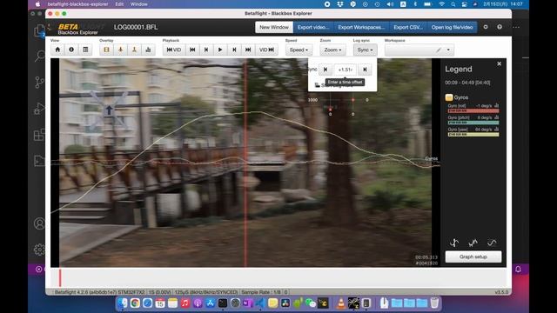Select the Gyro [roll] red swatch
Screen dimensions: 557x313
pos(473,110)
